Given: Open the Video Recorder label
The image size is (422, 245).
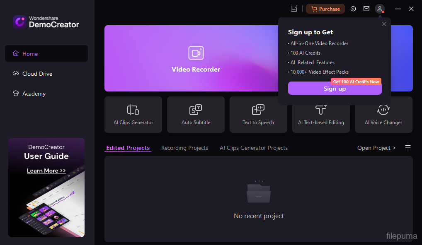Looking at the screenshot, I should 196,69.
